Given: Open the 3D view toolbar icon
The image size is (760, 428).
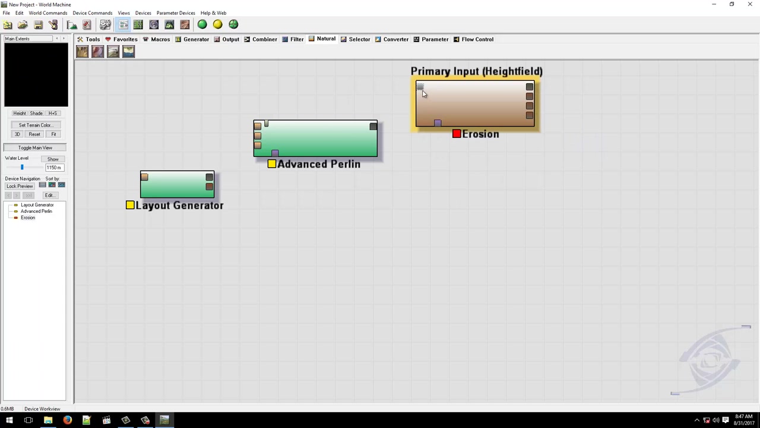Looking at the screenshot, I should click(169, 24).
